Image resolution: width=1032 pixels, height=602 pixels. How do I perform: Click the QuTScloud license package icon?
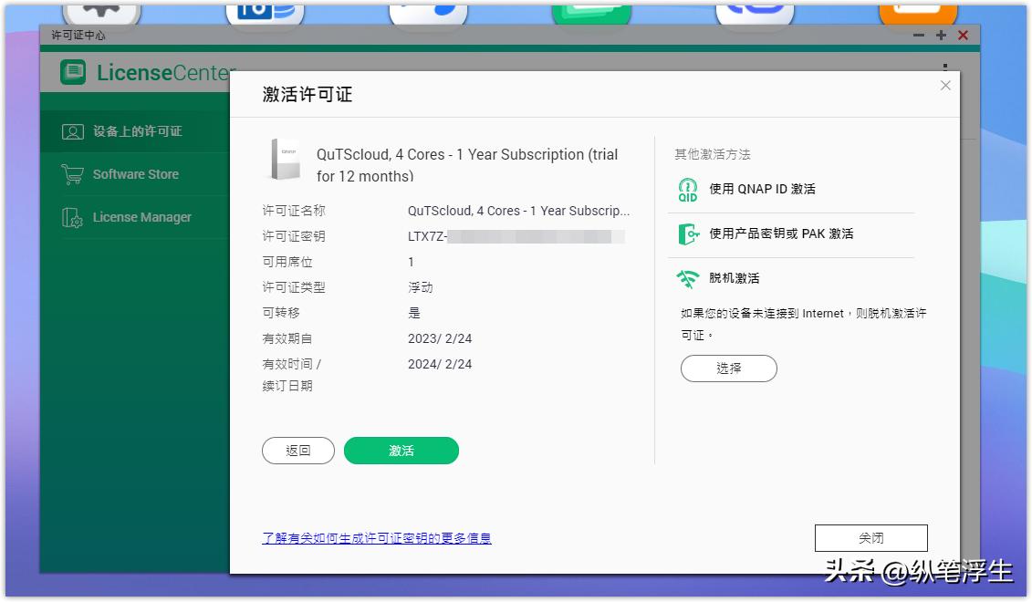284,162
